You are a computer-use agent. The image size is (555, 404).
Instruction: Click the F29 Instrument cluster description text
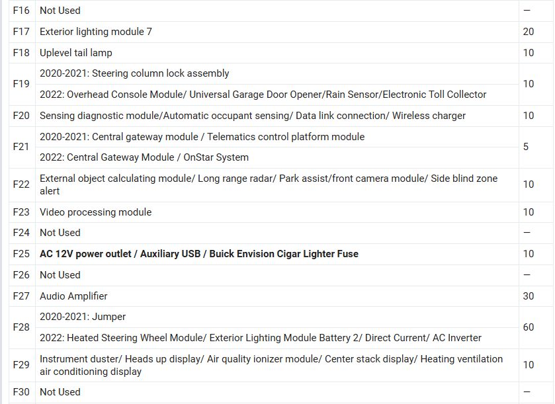(x=271, y=365)
